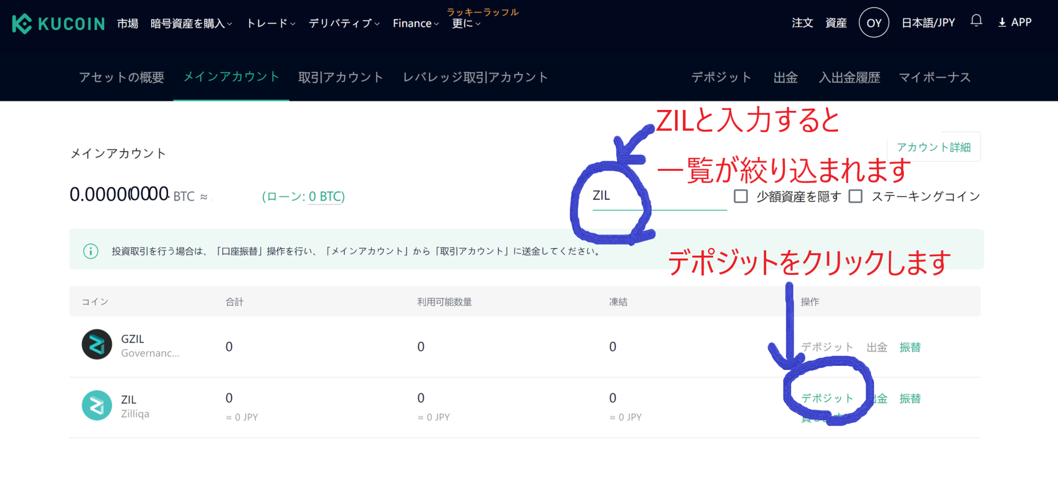This screenshot has width=1058, height=477.
Task: Expand the トレード menu
Action: 271,23
